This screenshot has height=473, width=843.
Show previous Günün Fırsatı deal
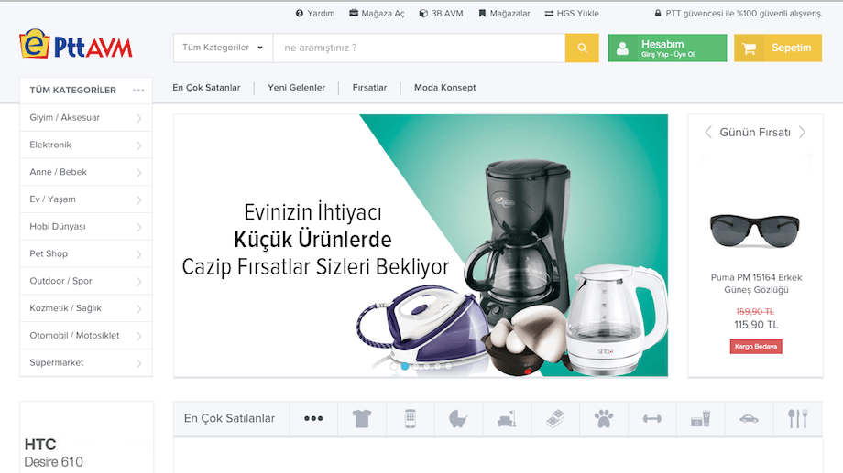pyautogui.click(x=708, y=133)
